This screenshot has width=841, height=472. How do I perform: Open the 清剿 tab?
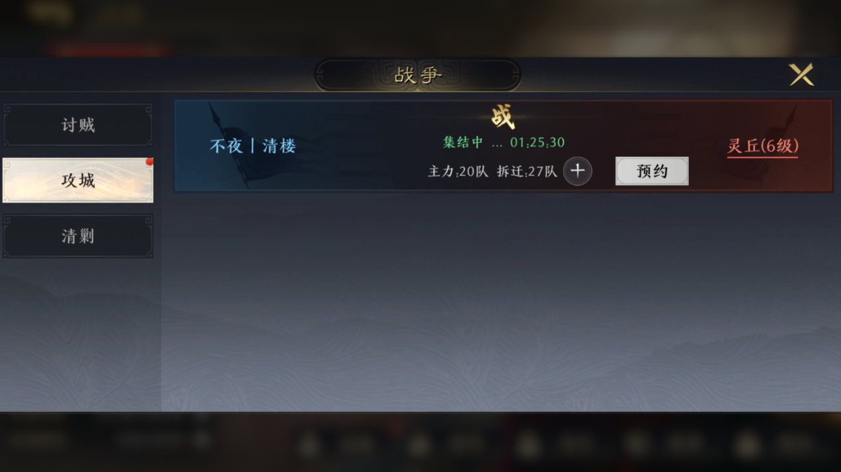pyautogui.click(x=78, y=236)
